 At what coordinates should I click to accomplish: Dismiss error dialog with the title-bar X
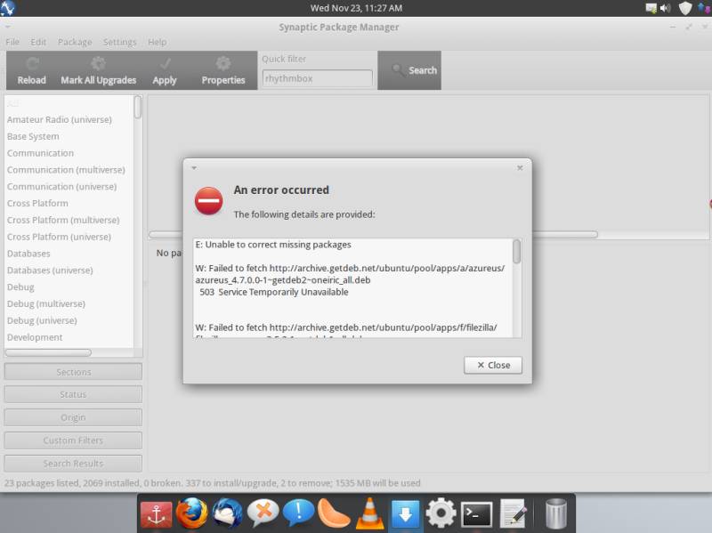tap(520, 168)
